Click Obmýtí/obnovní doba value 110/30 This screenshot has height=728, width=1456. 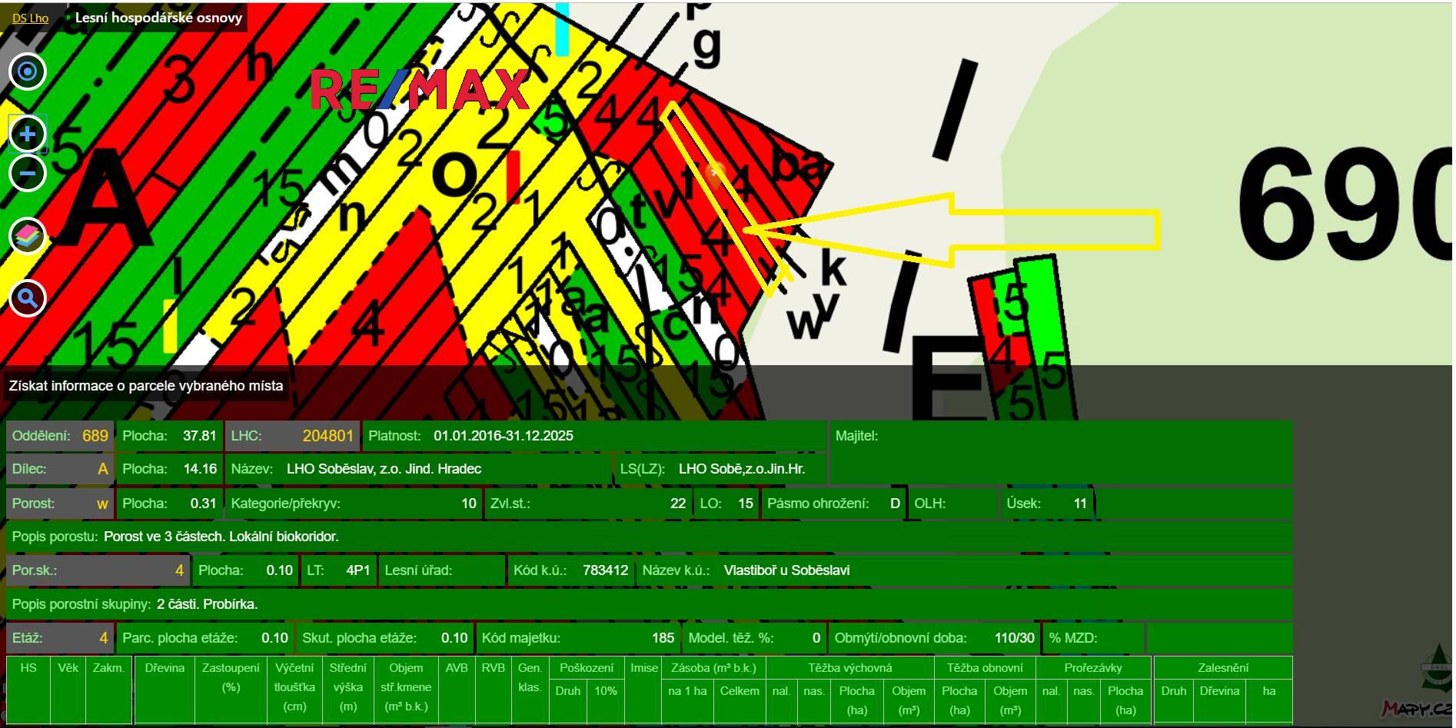[1015, 638]
